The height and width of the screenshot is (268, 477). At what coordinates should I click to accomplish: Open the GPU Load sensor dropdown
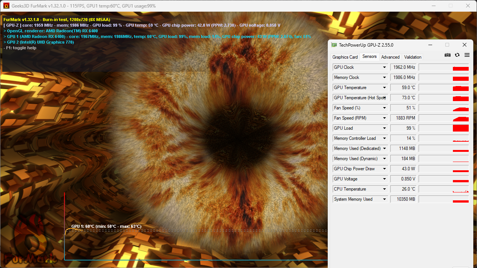coord(384,128)
